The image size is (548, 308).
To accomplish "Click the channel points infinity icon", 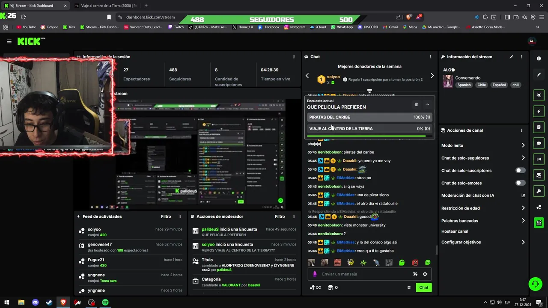I will point(316,287).
